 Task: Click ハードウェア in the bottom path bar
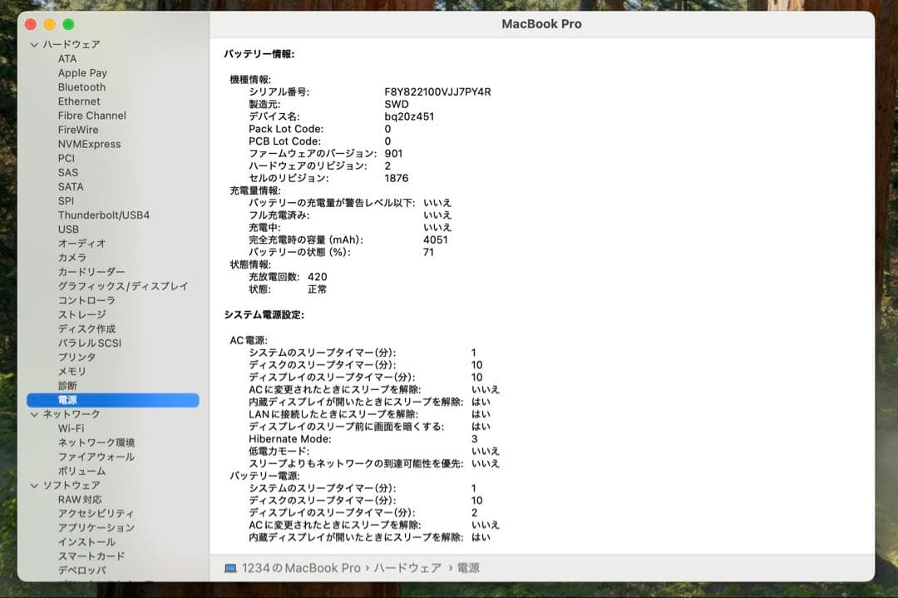[407, 568]
